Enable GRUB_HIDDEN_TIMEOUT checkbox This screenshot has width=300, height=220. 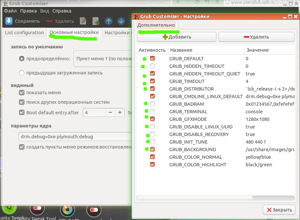(x=152, y=66)
